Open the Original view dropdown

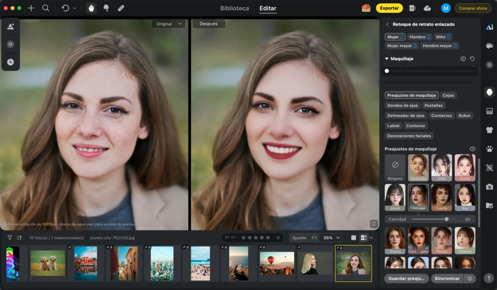(169, 24)
